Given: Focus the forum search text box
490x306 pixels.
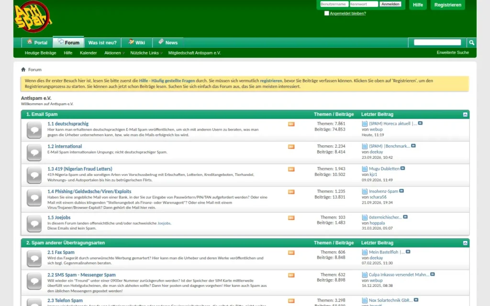Looking at the screenshot, I should 437,42.
